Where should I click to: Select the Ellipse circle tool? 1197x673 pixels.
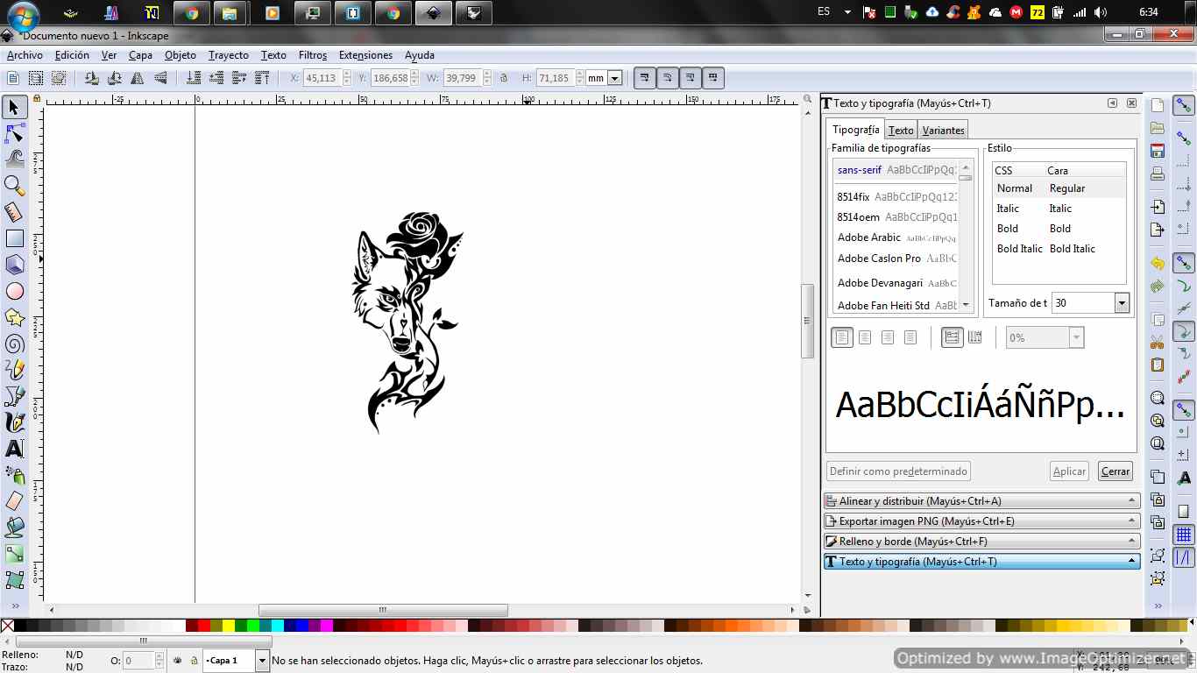14,291
